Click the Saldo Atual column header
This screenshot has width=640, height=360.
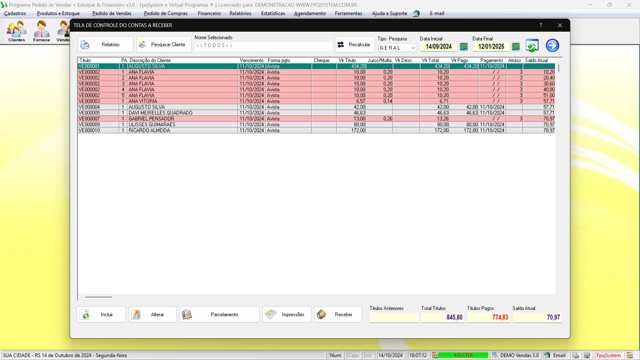click(539, 61)
